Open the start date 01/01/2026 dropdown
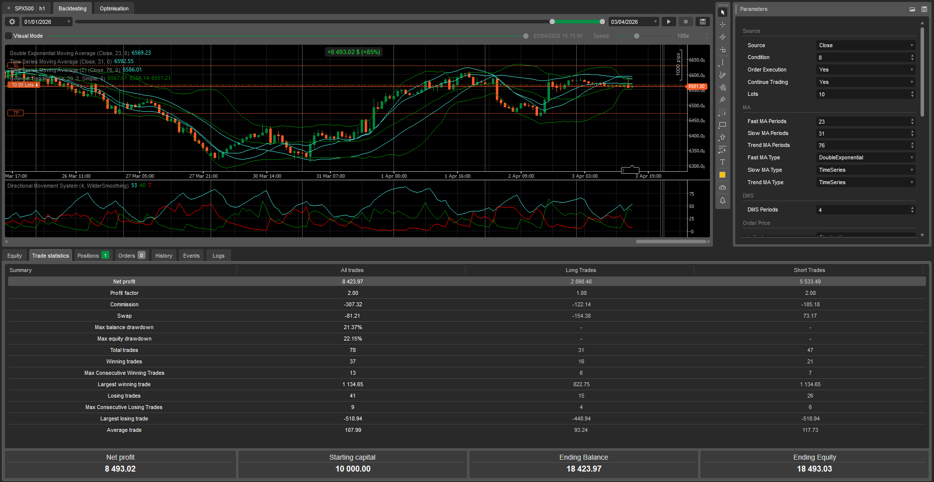 (47, 22)
